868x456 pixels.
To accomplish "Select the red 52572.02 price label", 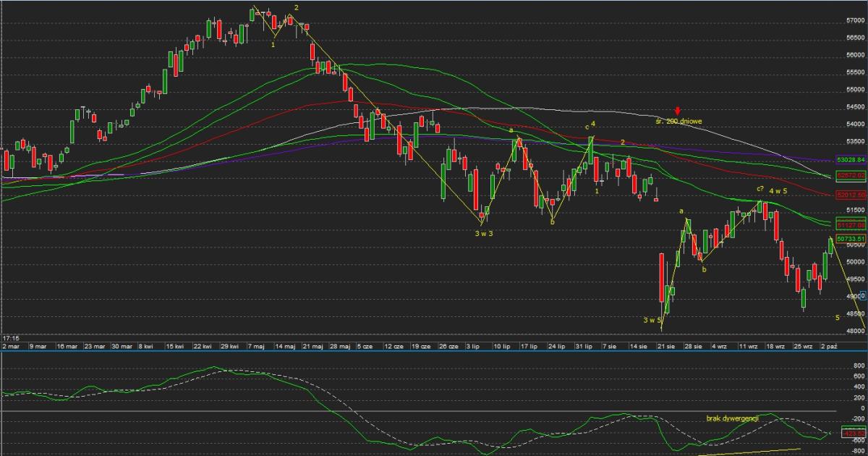I will pos(850,176).
